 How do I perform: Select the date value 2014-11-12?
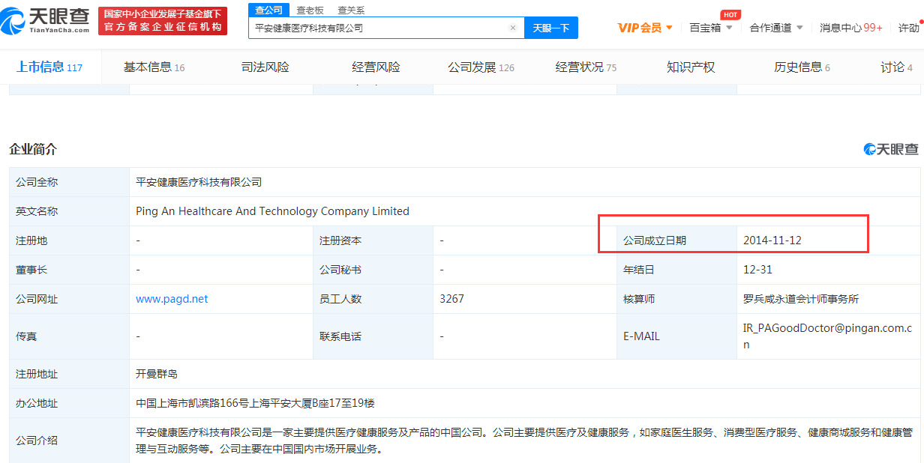pyautogui.click(x=772, y=240)
